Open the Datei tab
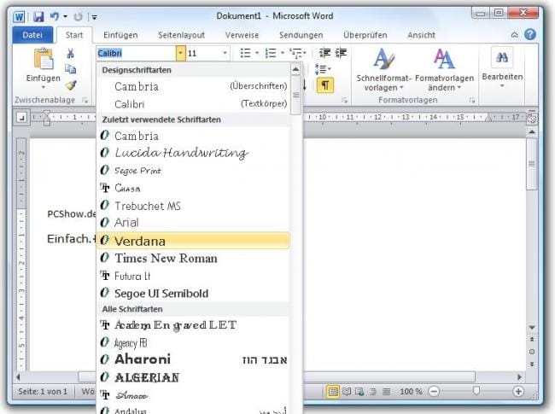 [x=32, y=35]
